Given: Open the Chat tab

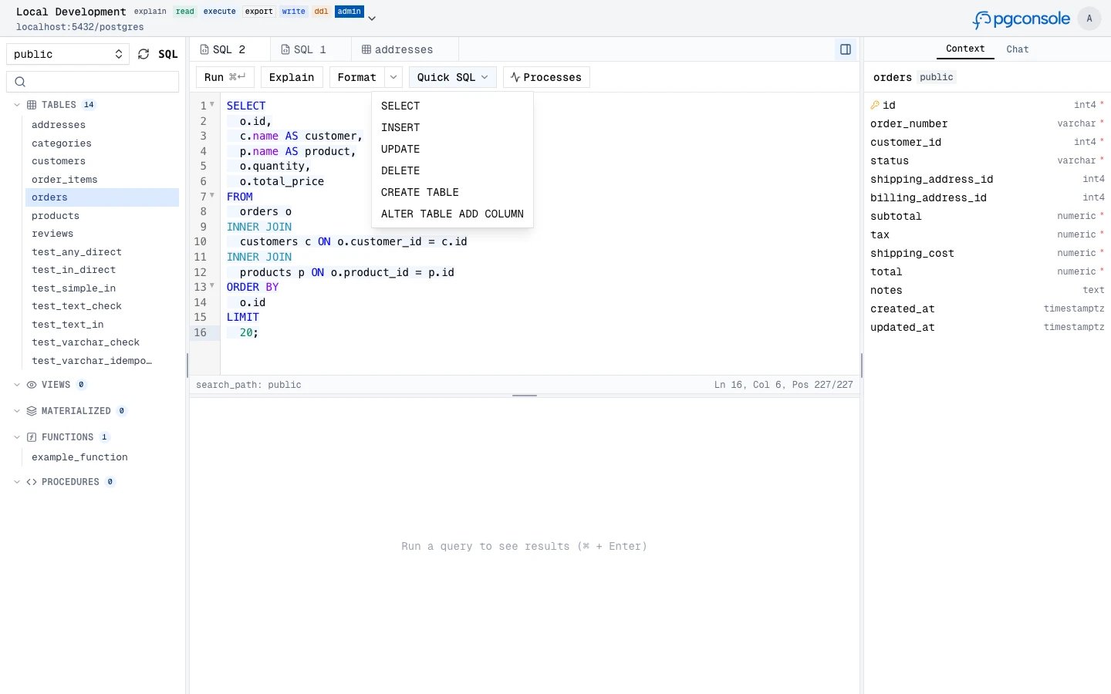Looking at the screenshot, I should 1017,49.
